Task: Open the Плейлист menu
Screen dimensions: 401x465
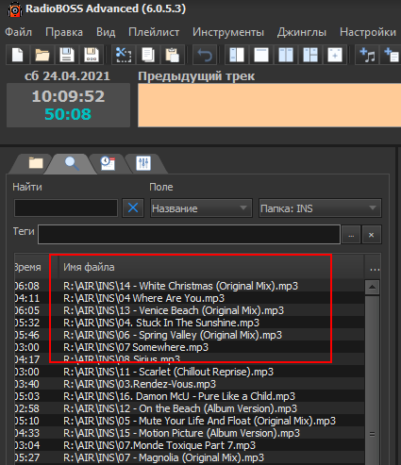Action: [154, 32]
